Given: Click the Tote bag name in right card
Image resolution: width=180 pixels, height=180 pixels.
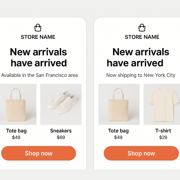Looking at the screenshot, I should click(x=118, y=131).
